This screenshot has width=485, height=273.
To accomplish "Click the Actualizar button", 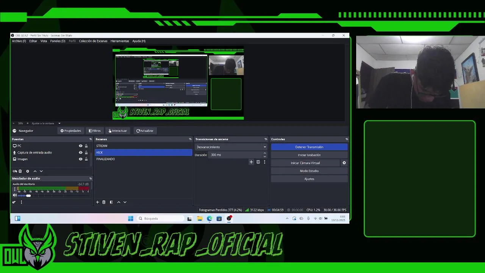I will coord(145,131).
